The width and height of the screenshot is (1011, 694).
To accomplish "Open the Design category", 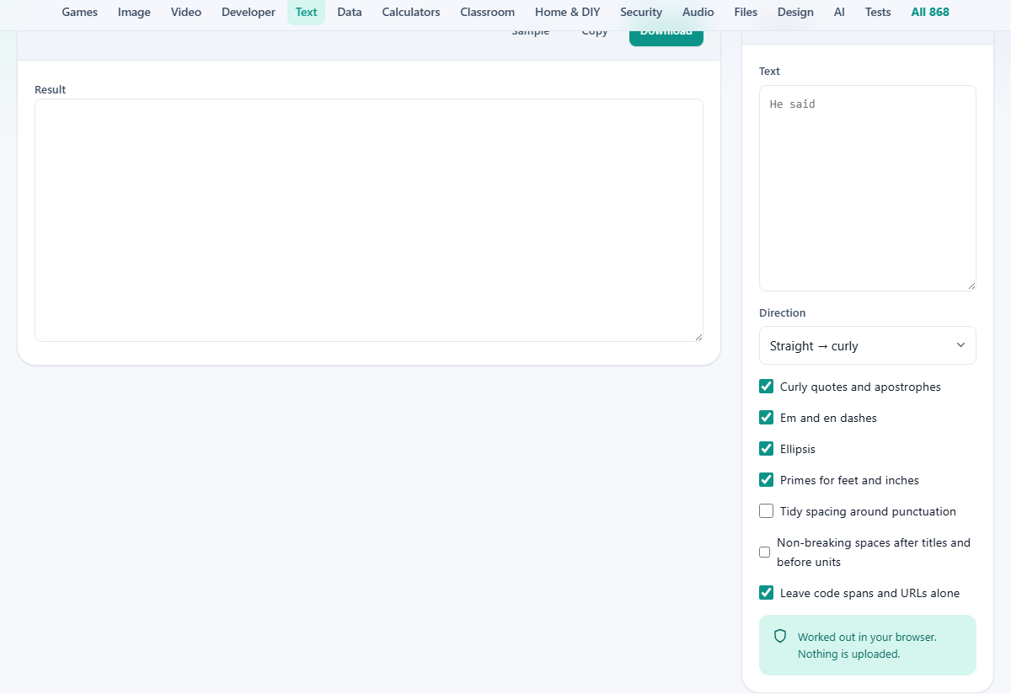I will click(x=796, y=12).
